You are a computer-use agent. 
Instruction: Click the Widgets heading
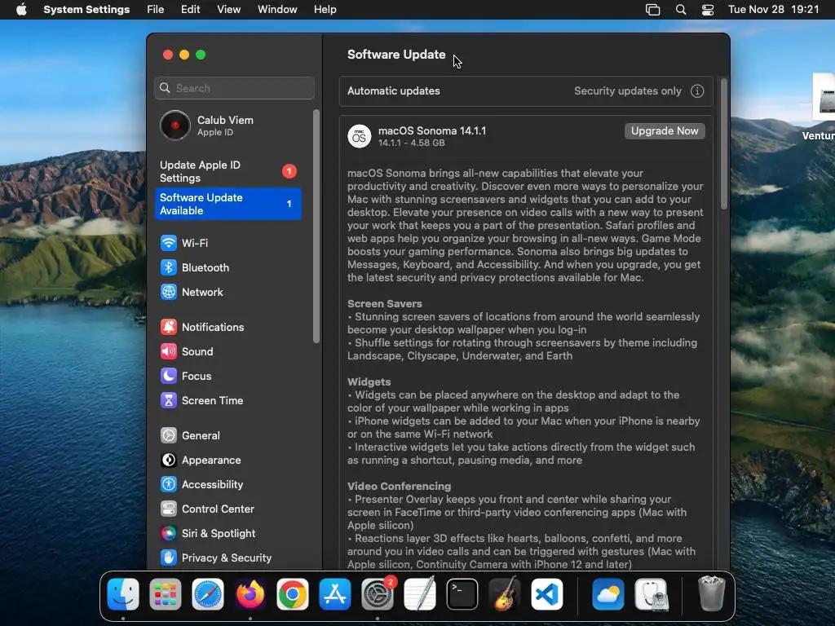[369, 381]
